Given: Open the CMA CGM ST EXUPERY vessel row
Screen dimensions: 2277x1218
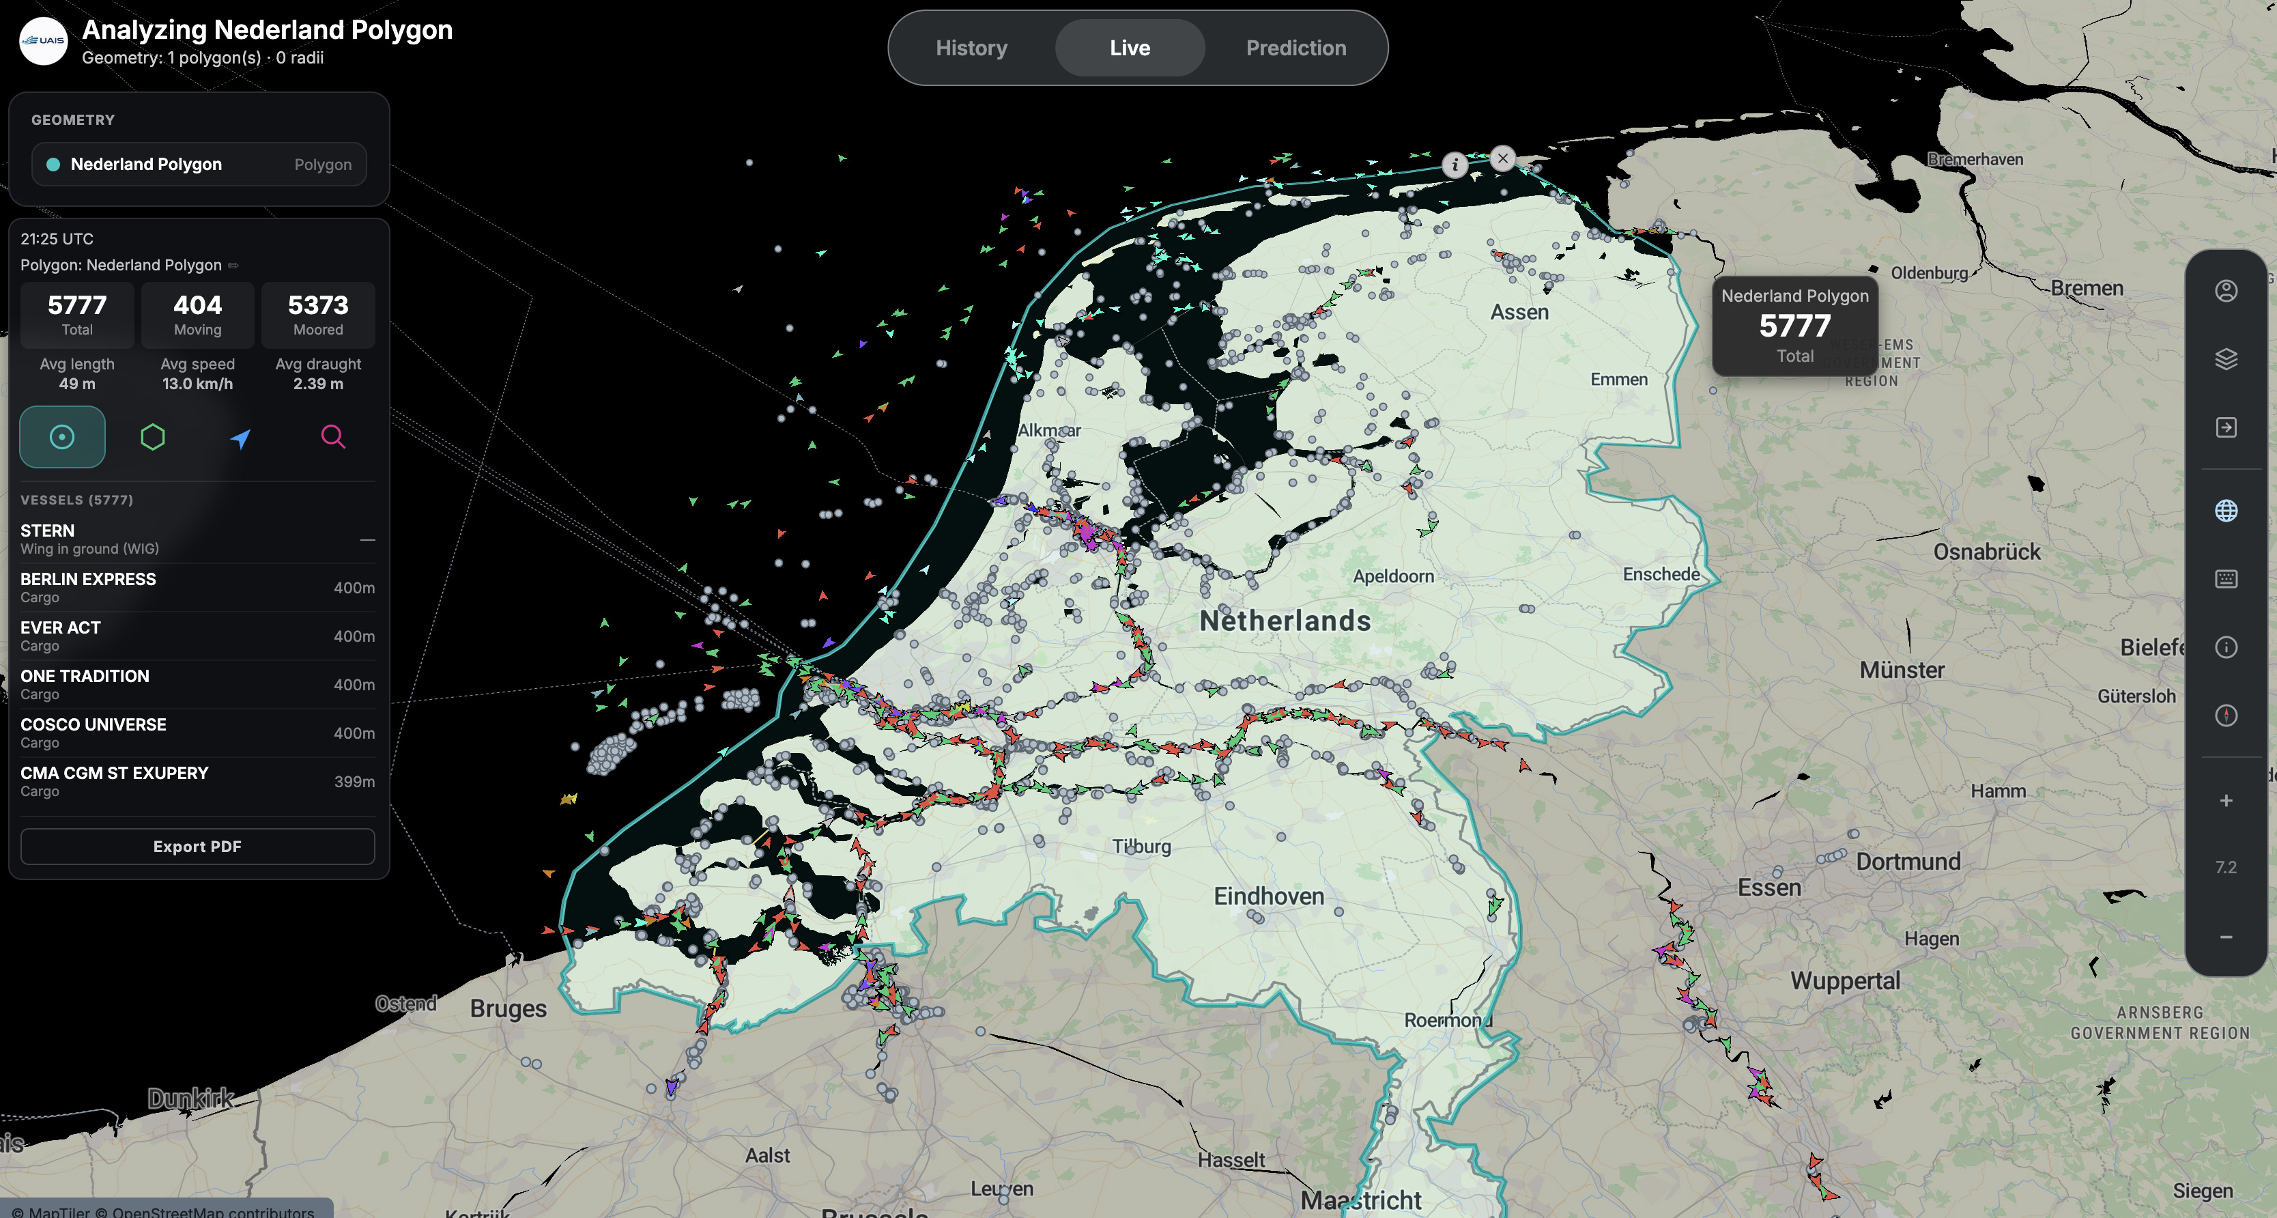Looking at the screenshot, I should [197, 781].
